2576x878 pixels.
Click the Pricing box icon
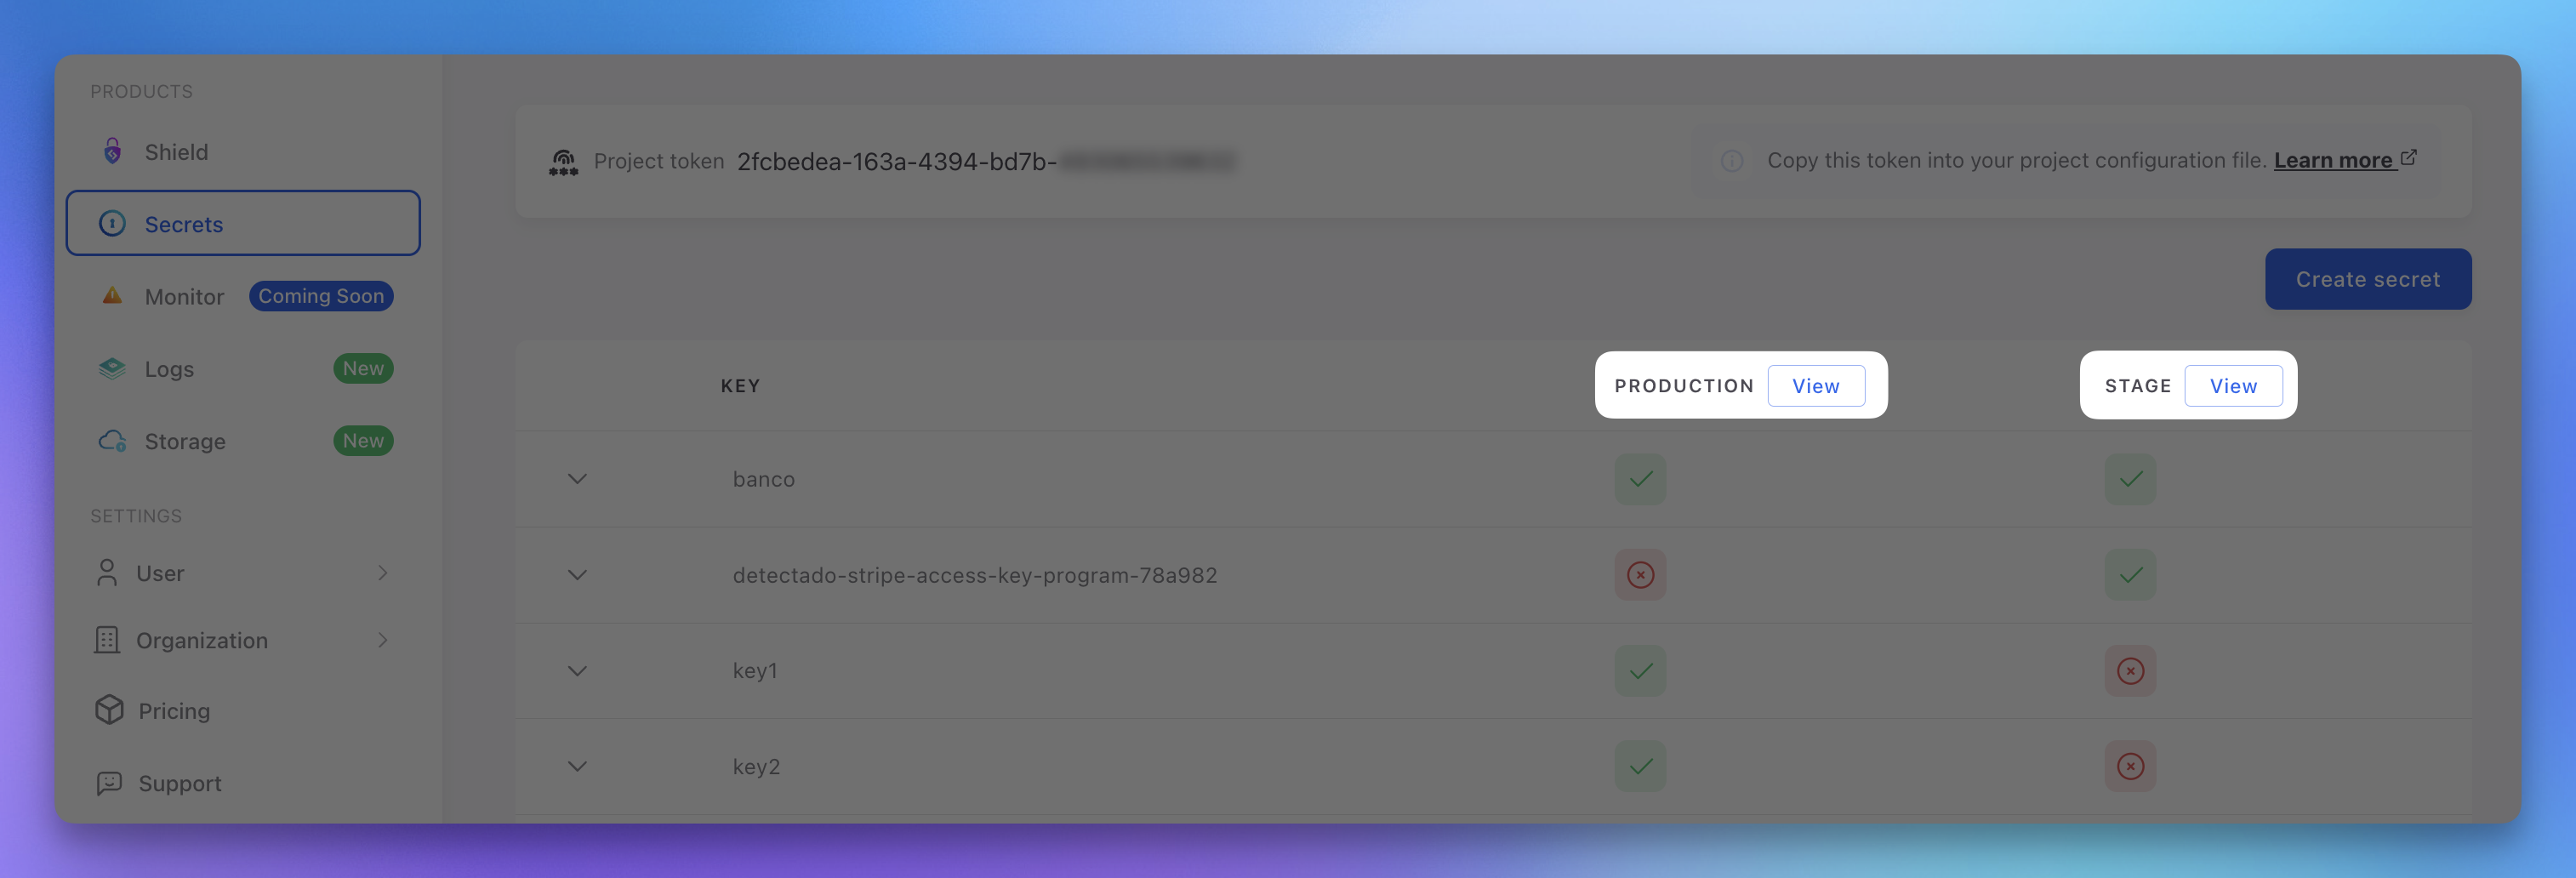tap(109, 710)
